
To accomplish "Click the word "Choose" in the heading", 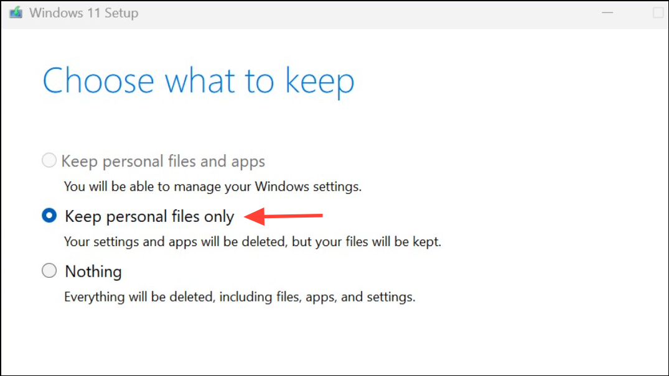I will [98, 81].
